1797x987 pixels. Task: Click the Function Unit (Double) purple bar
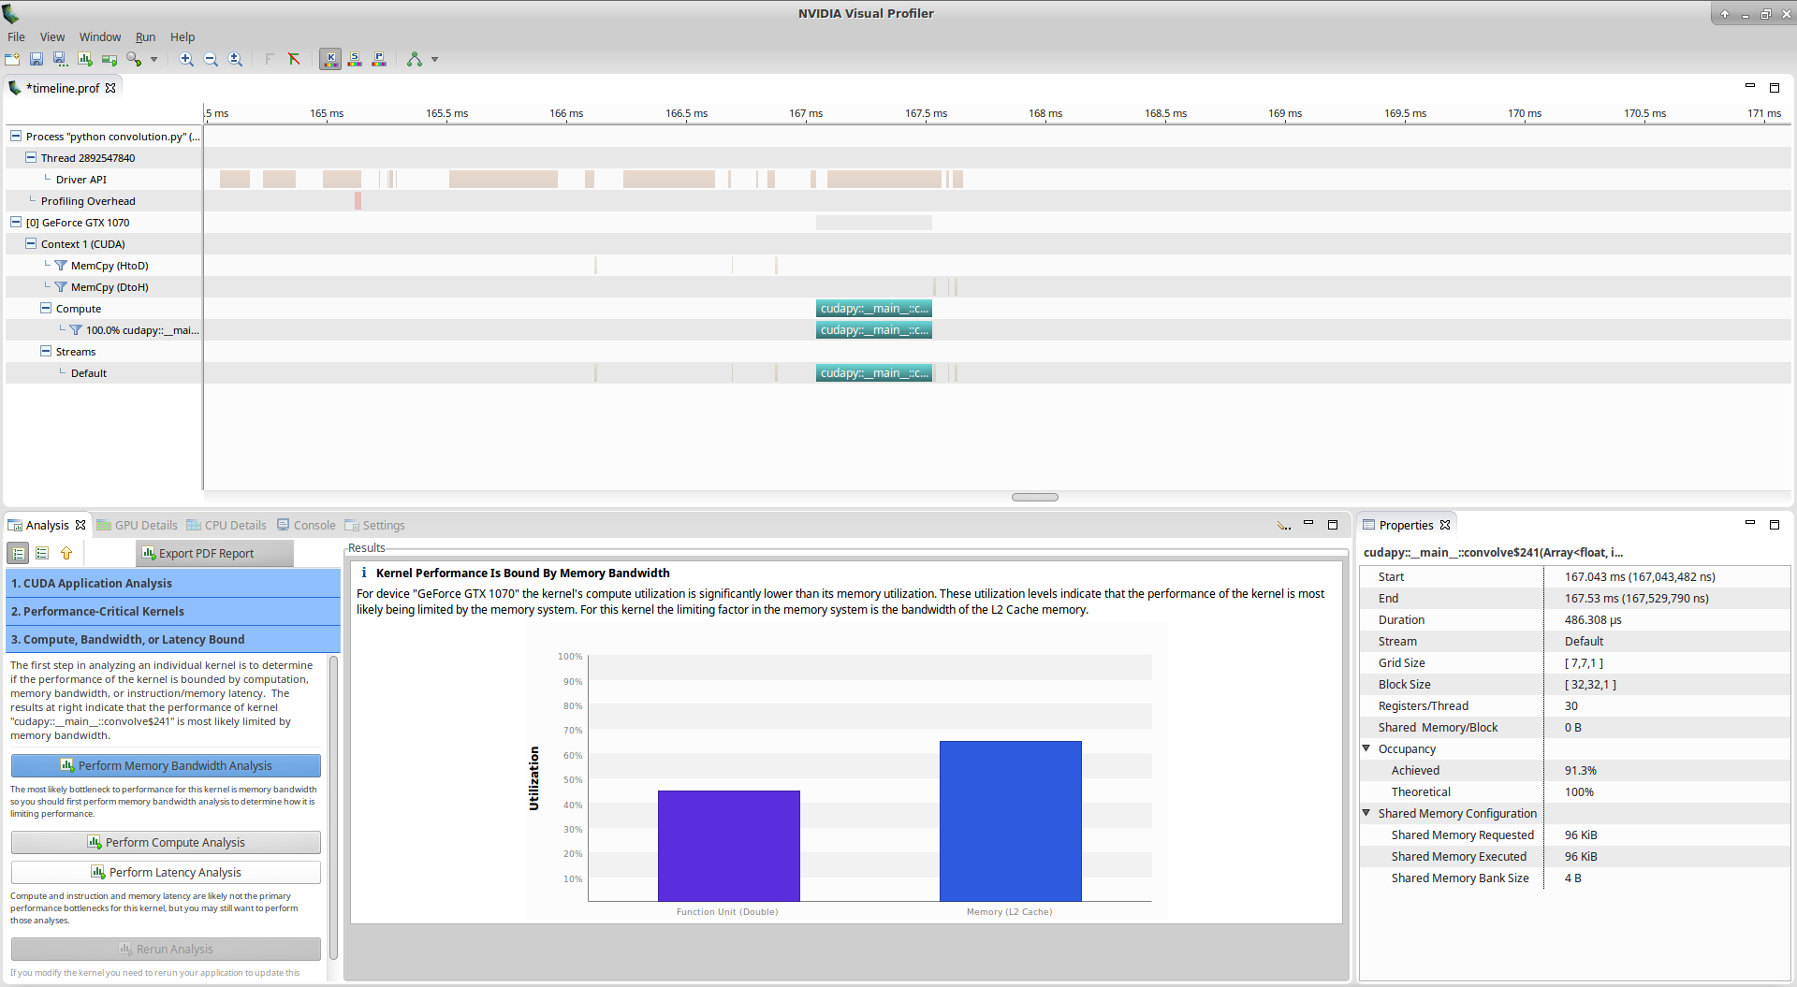[728, 846]
